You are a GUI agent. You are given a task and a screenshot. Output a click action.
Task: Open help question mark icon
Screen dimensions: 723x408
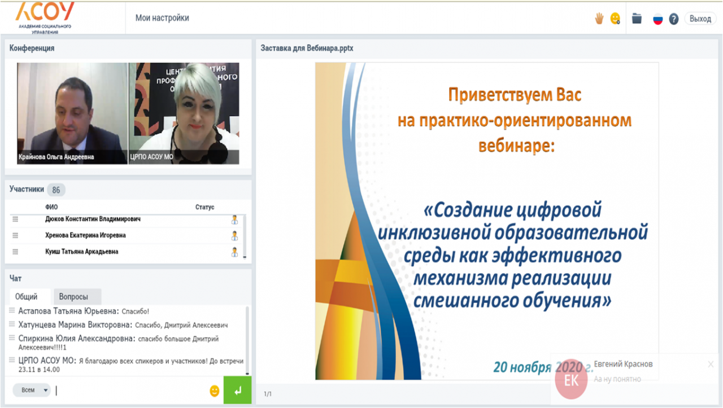[x=673, y=19]
